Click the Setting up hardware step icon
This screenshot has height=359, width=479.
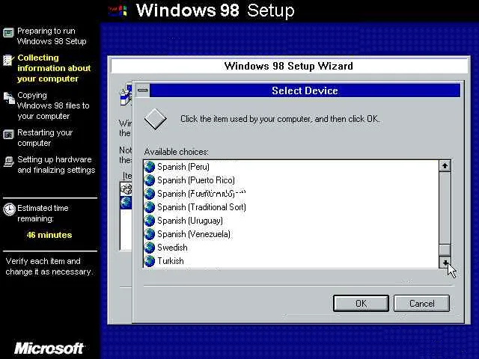(x=8, y=162)
